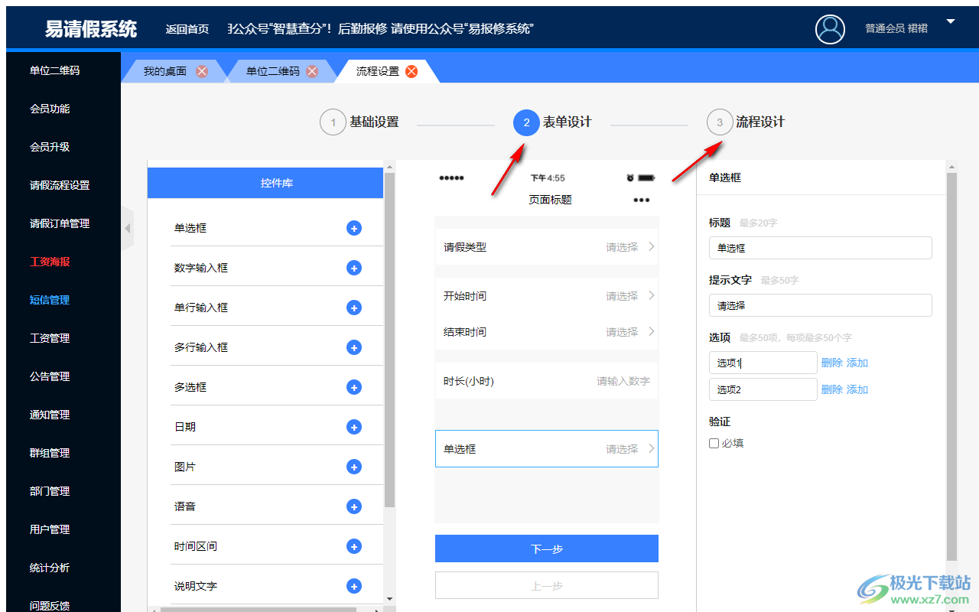Click the 标题 input field

(x=821, y=248)
